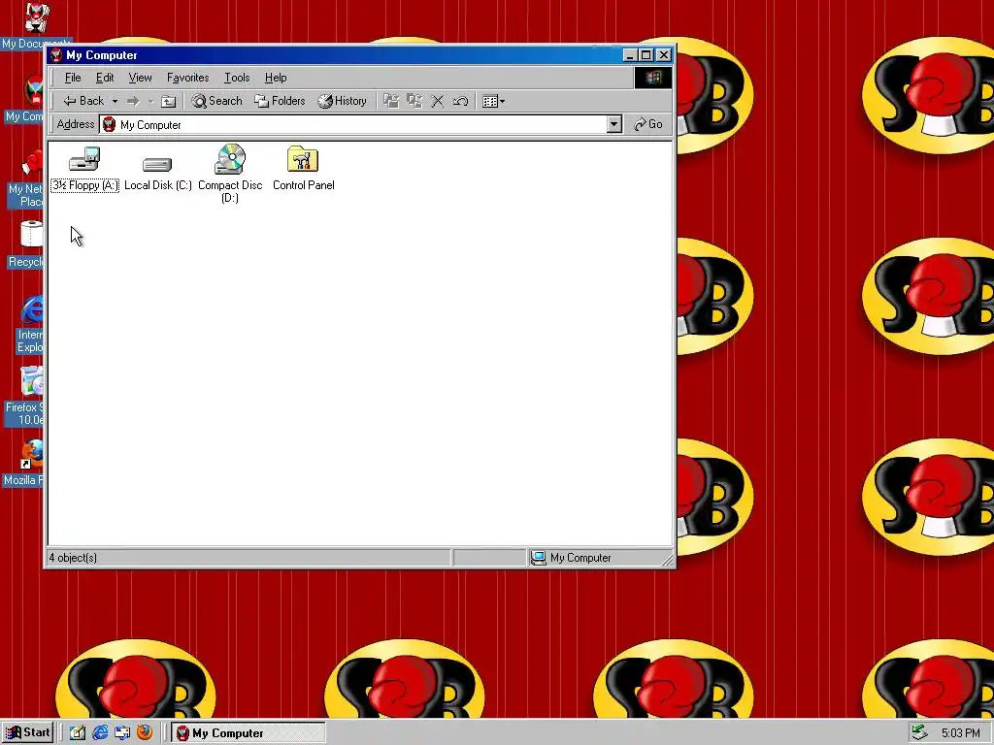The height and width of the screenshot is (745, 994).
Task: Click the system tray network icon
Action: [x=918, y=733]
